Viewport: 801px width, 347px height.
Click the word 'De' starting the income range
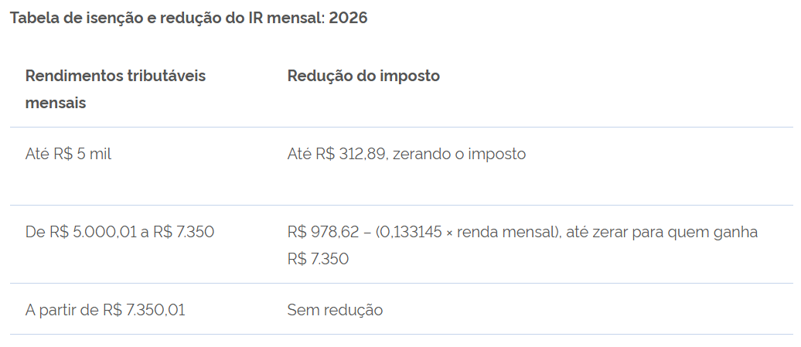(35, 232)
